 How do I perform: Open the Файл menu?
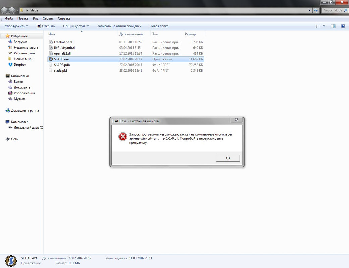click(9, 18)
